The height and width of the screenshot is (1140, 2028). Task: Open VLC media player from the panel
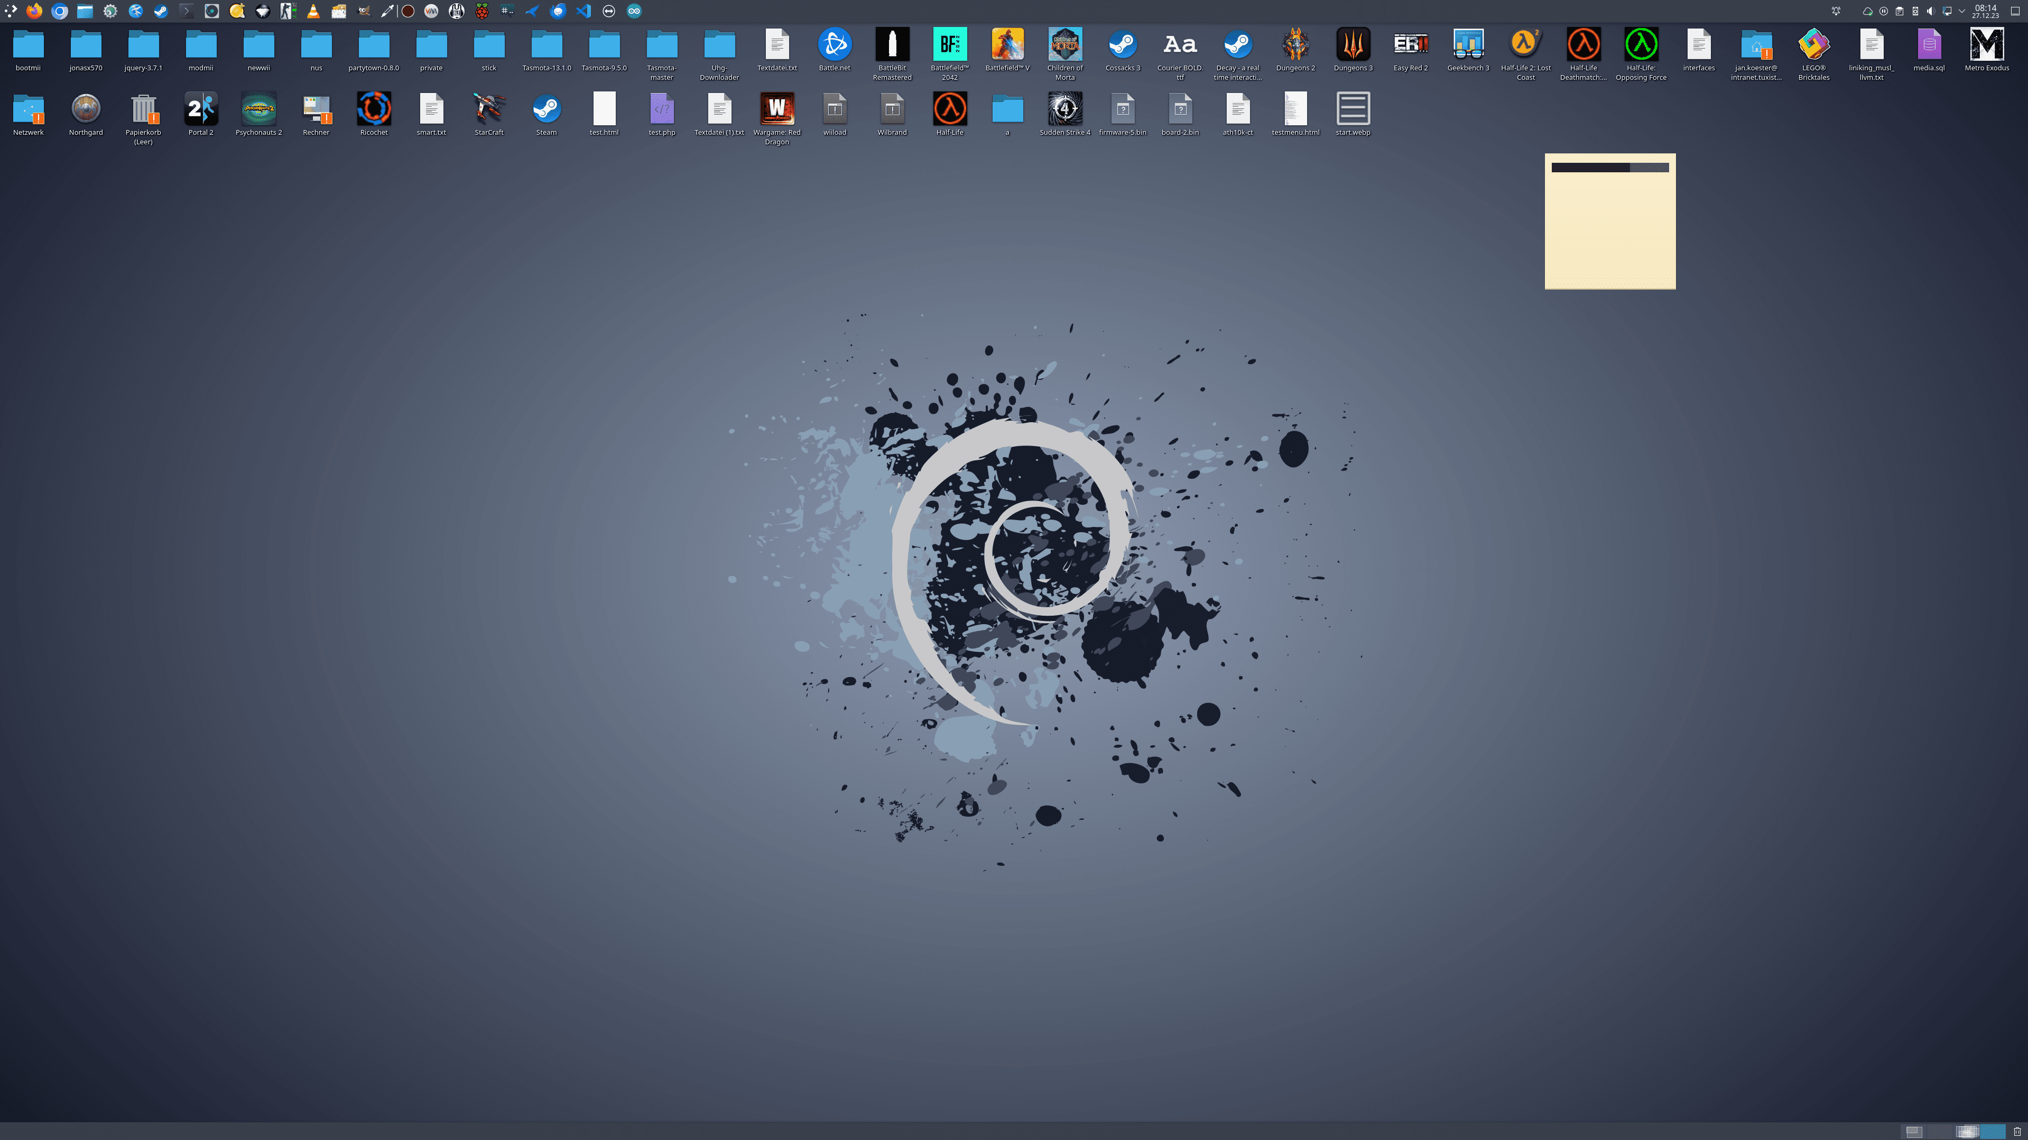(x=313, y=11)
